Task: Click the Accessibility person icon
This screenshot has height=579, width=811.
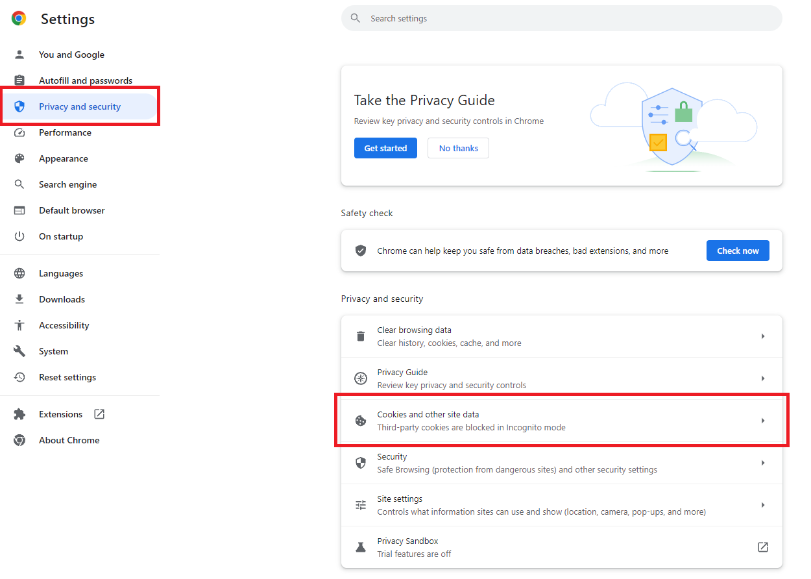Action: pyautogui.click(x=19, y=325)
